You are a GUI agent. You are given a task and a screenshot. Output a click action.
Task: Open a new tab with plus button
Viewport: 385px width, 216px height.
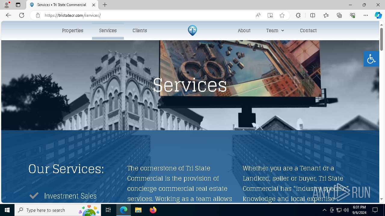tap(105, 5)
